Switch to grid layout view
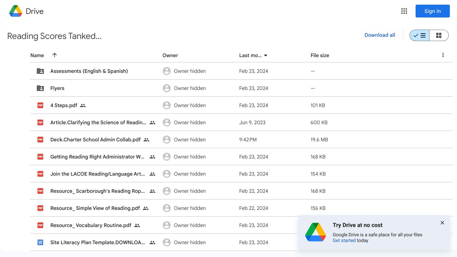The width and height of the screenshot is (457, 257). coord(439,35)
